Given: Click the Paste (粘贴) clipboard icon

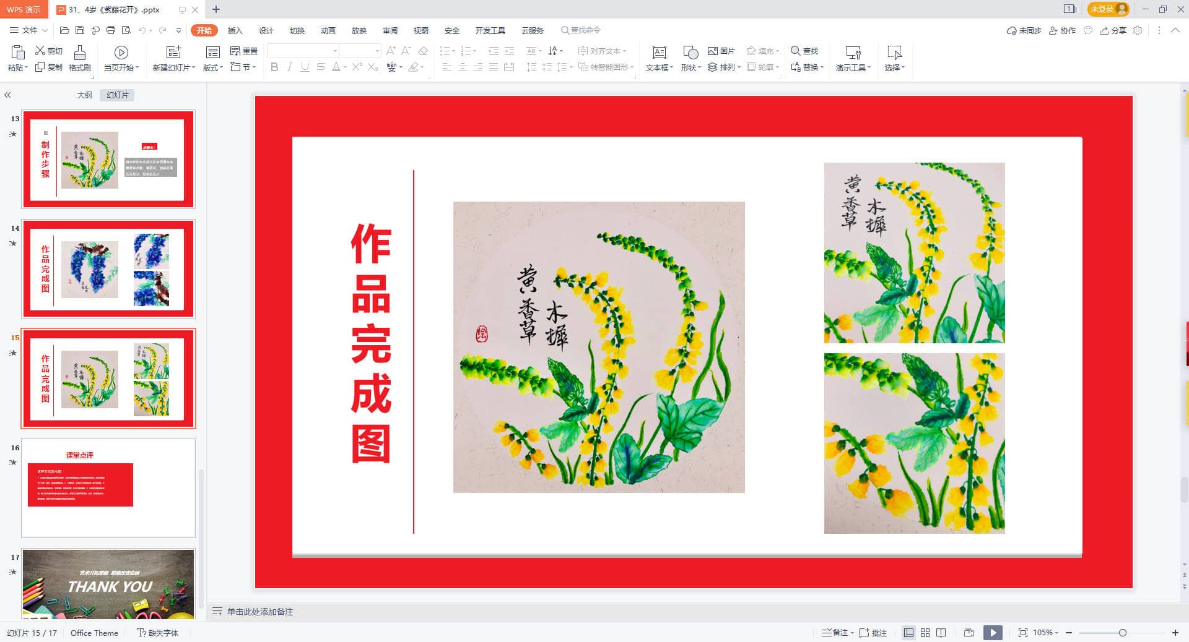Looking at the screenshot, I should tap(18, 53).
